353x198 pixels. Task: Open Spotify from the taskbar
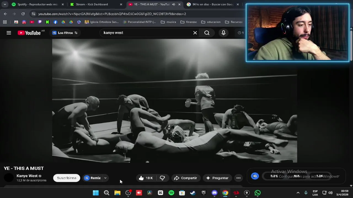[171, 193]
